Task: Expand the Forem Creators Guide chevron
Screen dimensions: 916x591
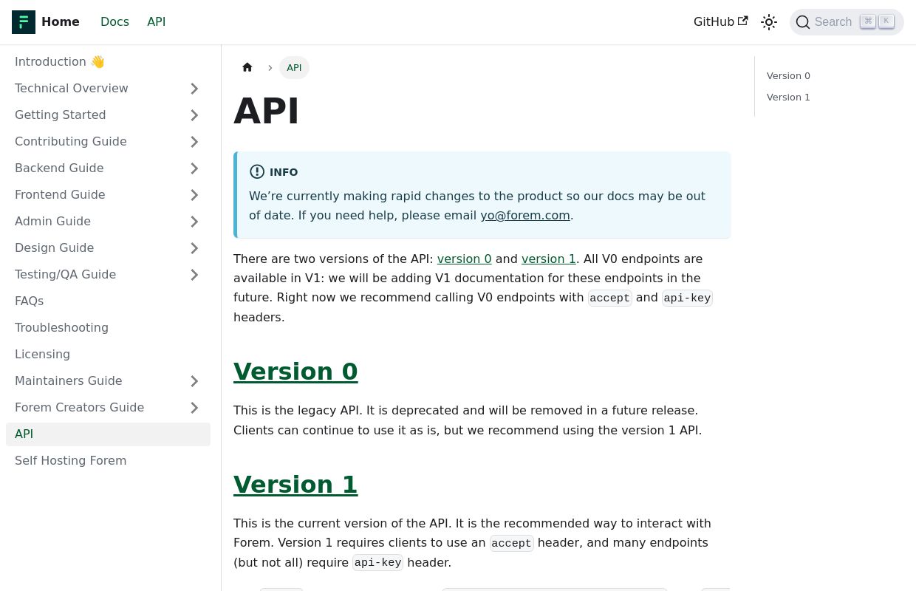Action: click(x=194, y=408)
